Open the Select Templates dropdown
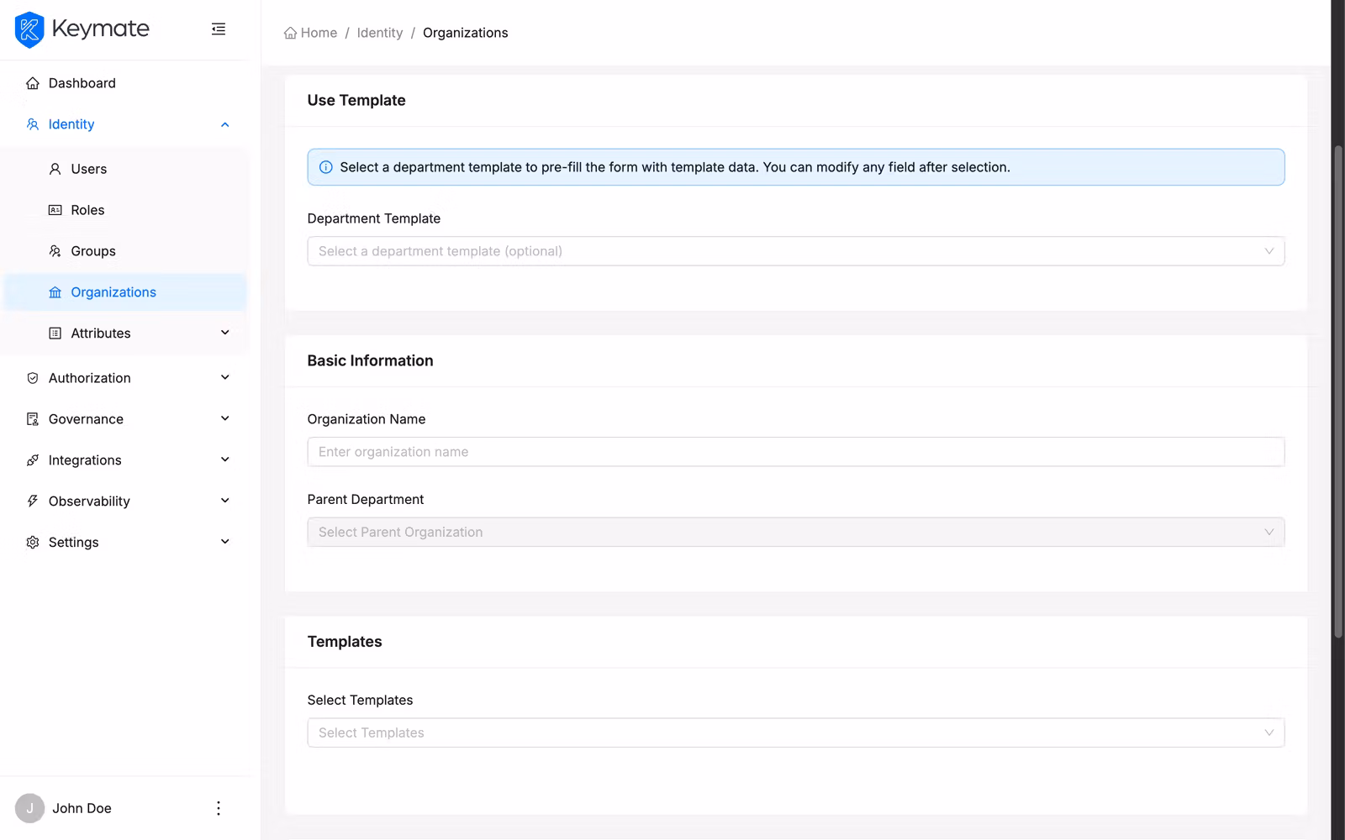The image size is (1345, 840). pos(795,732)
